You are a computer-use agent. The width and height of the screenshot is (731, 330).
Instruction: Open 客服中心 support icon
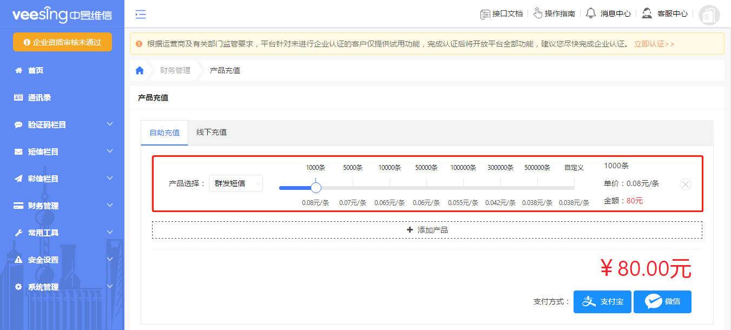tap(647, 14)
